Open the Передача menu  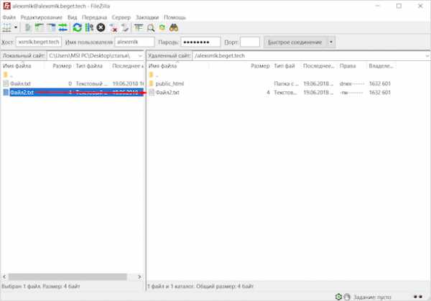(x=94, y=17)
